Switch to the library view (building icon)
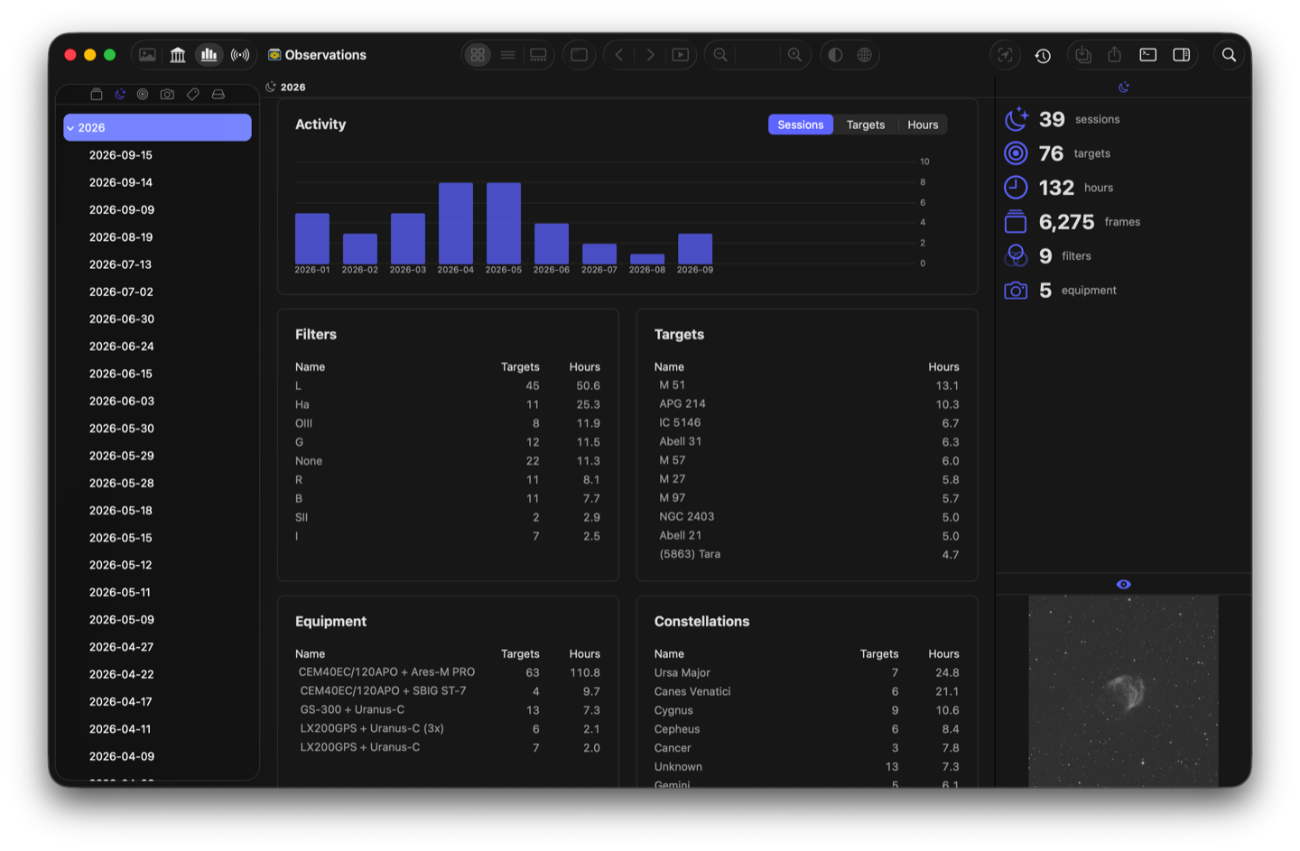The width and height of the screenshot is (1300, 851). [178, 55]
